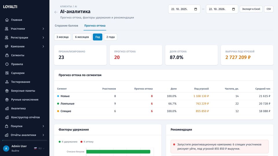
Task: Open the Главная home icon
Action: click(7, 20)
